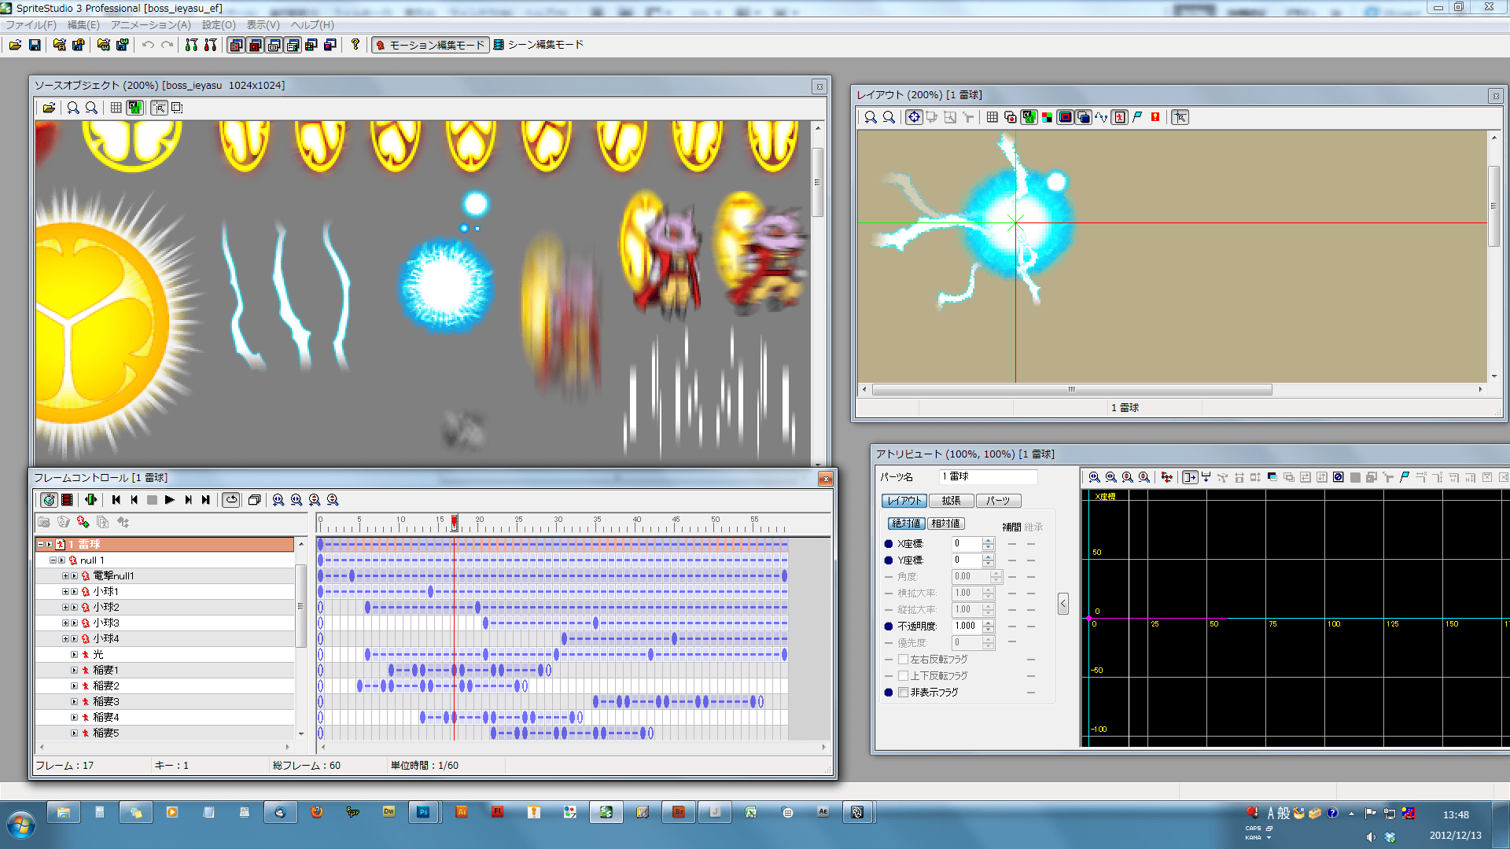The height and width of the screenshot is (849, 1510).
Task: Click the red dots fit-keys icon in Attribute toolbar
Action: (x=1166, y=477)
